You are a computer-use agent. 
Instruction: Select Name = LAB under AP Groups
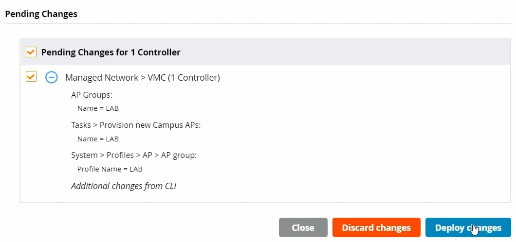[98, 108]
